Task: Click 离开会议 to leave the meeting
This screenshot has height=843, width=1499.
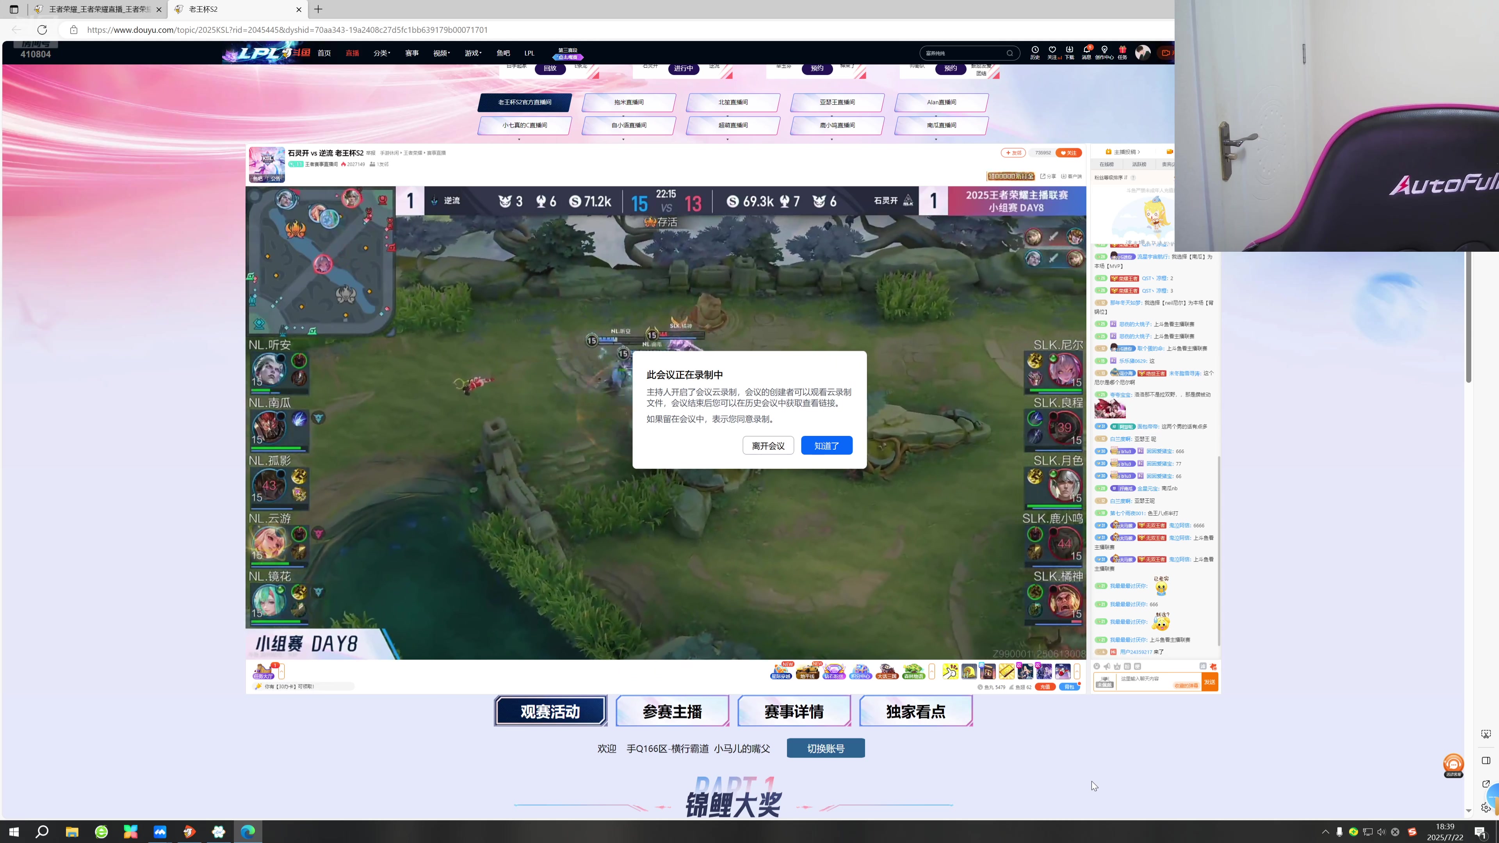Action: pos(768,446)
